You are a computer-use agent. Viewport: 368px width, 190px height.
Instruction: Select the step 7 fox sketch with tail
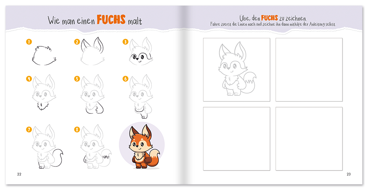coord(46,147)
